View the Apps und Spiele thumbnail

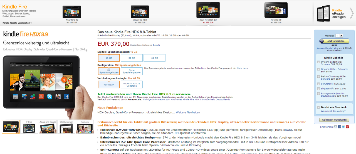point(48,127)
